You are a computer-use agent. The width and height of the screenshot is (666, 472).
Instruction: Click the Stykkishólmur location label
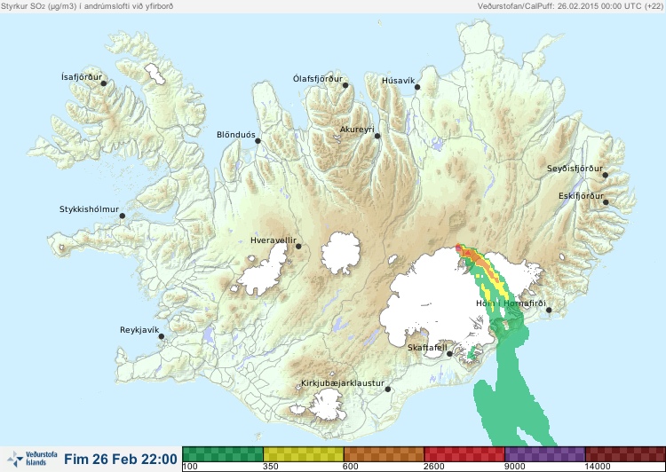[x=89, y=209]
